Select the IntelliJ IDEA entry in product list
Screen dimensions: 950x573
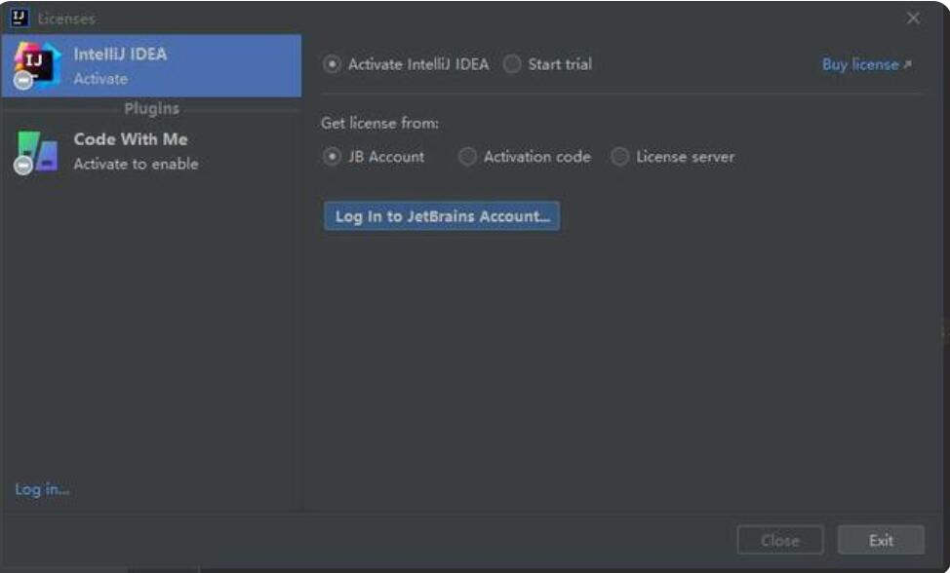pyautogui.click(x=151, y=65)
